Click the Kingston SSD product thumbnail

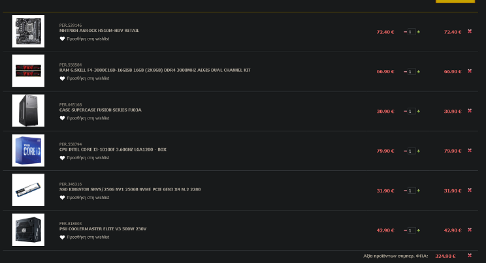click(x=28, y=190)
